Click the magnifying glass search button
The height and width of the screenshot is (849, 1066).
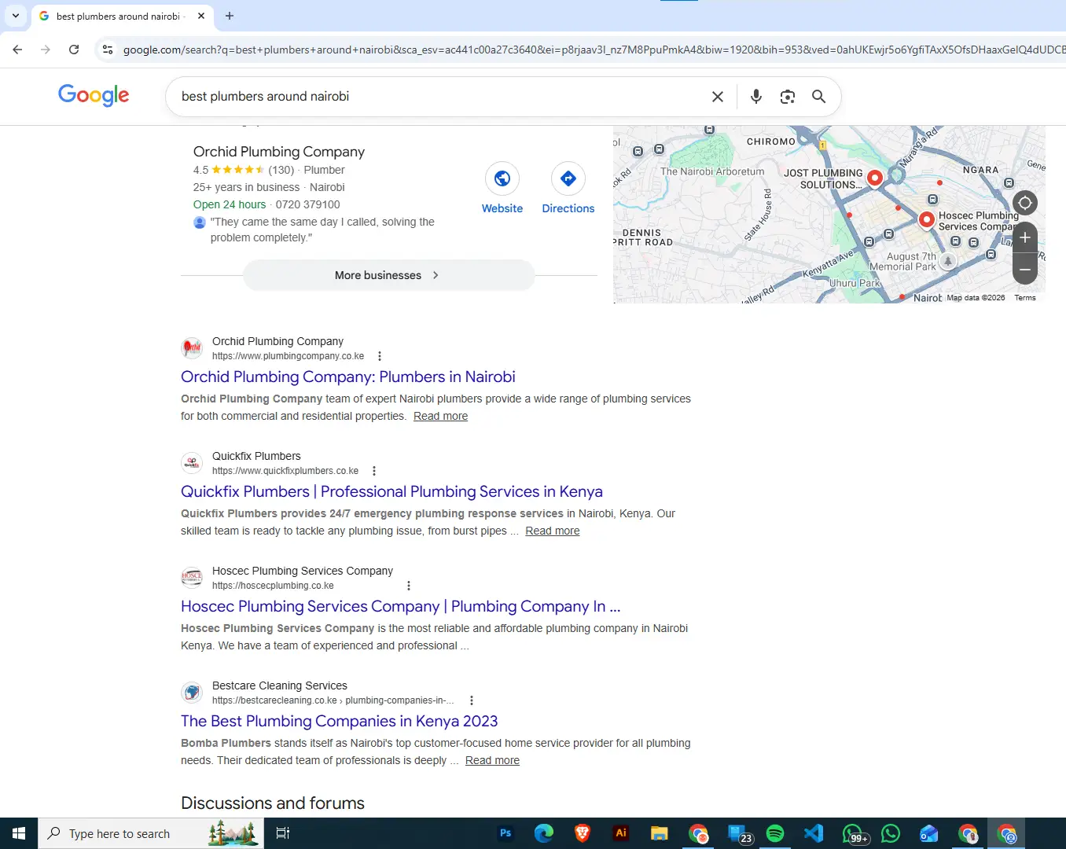[x=818, y=96]
